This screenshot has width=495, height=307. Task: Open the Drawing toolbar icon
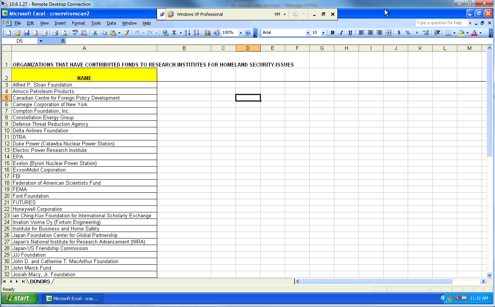pyautogui.click(x=216, y=33)
